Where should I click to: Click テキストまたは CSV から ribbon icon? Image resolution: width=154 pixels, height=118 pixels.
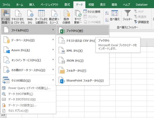pyautogui.click(x=18, y=17)
